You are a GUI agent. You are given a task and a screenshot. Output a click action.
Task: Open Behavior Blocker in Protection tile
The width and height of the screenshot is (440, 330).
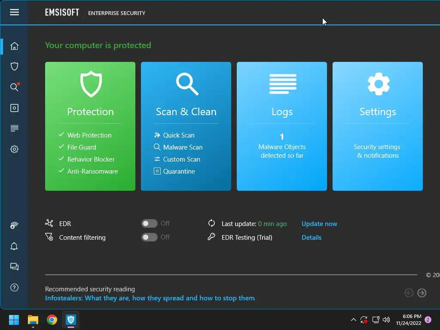(x=91, y=159)
